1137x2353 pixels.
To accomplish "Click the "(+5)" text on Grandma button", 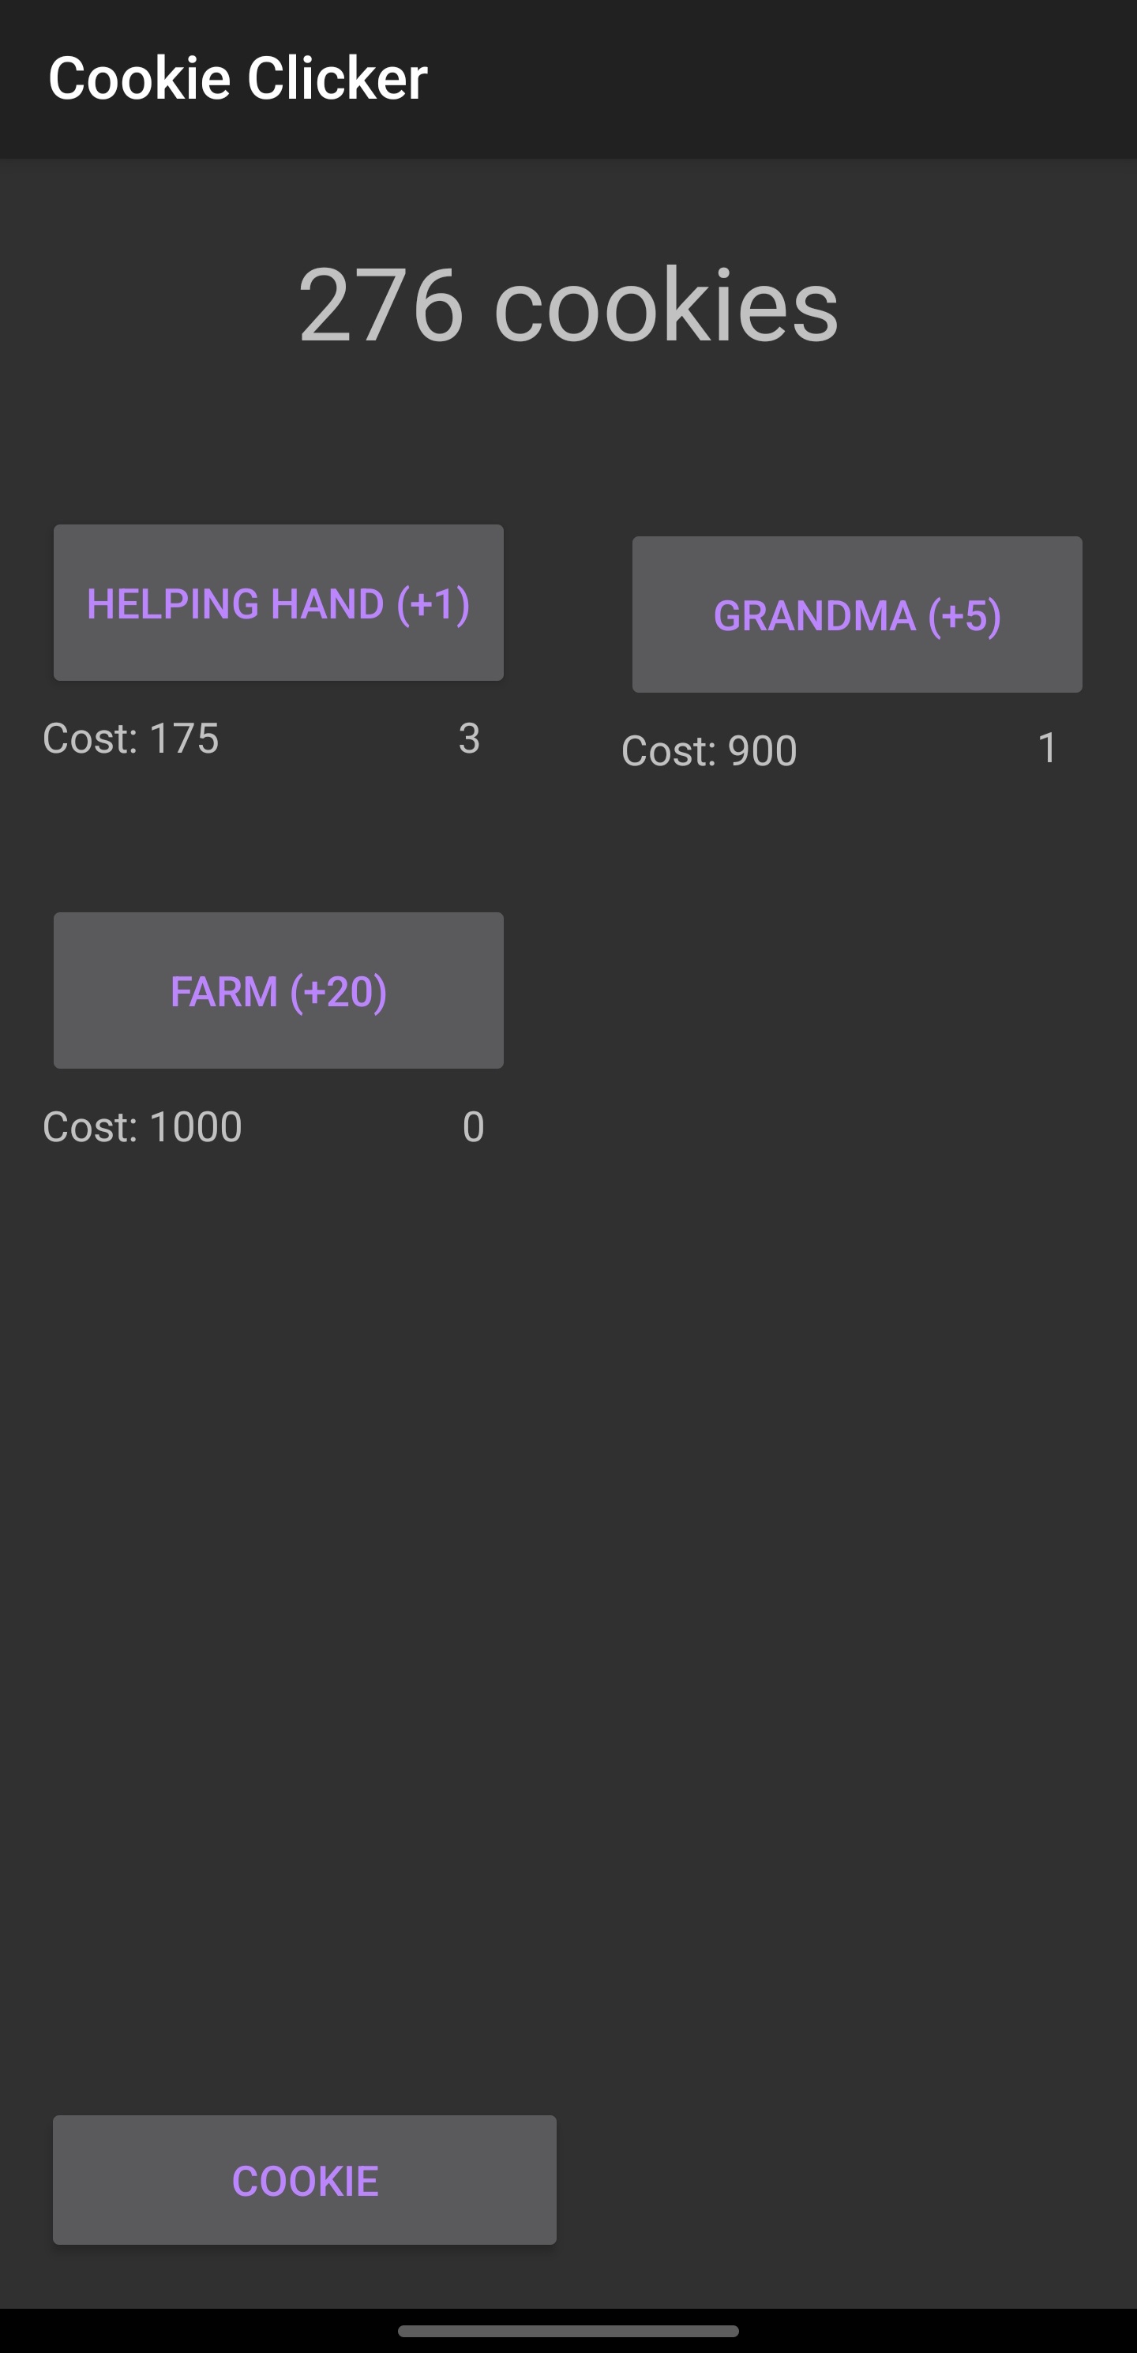I will pos(964,615).
